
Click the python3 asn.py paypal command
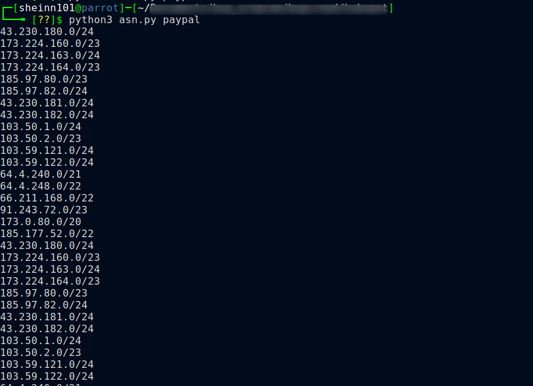tap(134, 20)
